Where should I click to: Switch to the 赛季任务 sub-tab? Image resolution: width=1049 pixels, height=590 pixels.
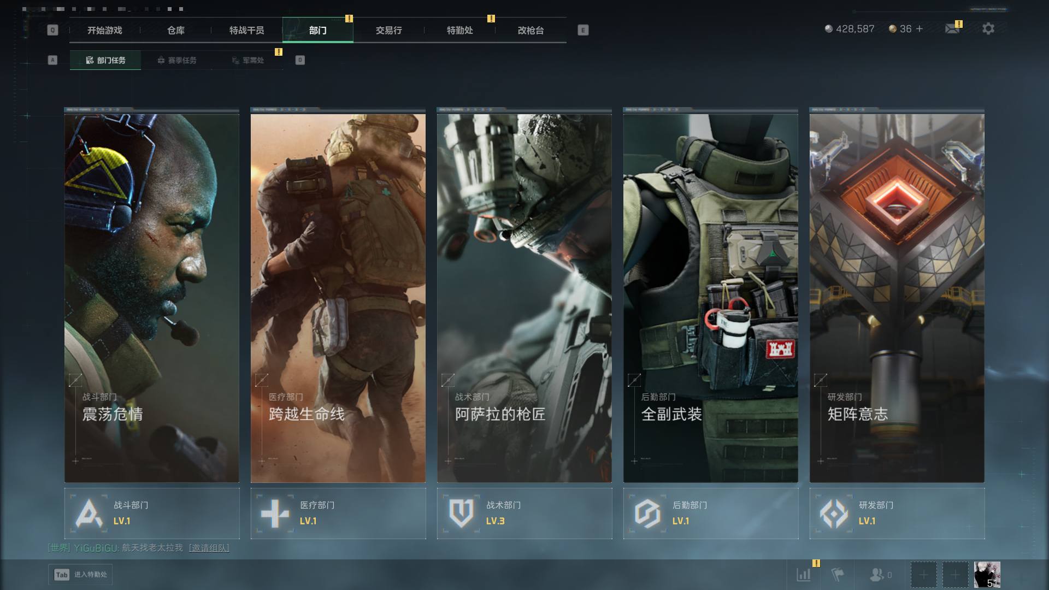[x=176, y=60]
